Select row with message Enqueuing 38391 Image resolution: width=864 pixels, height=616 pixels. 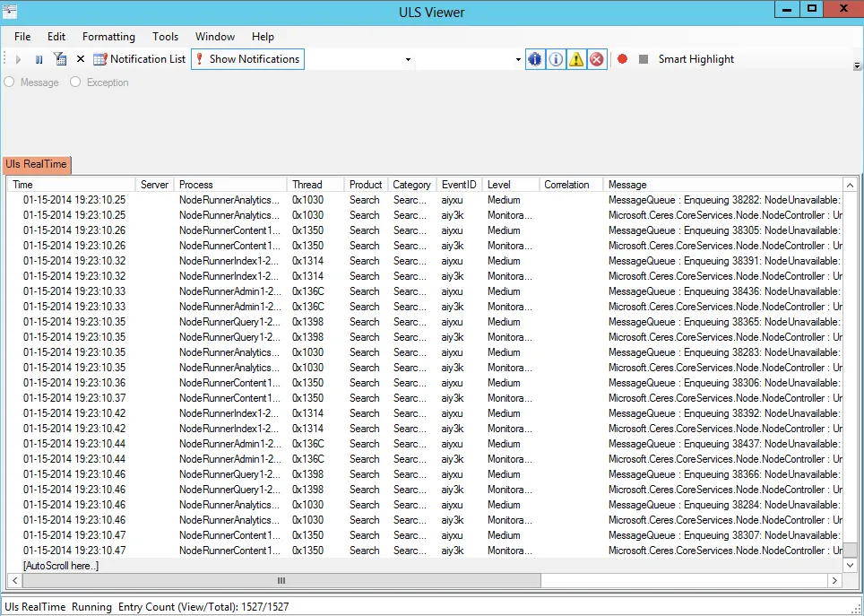tap(425, 261)
